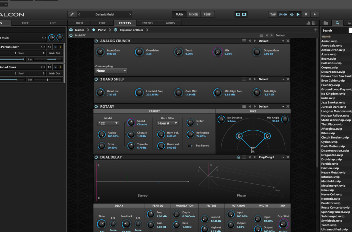Bypass Dual Delay with its power button
The image size is (352, 232).
(96, 157)
